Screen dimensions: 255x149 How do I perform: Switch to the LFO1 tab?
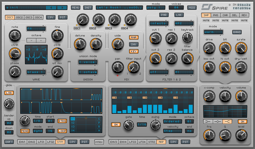click(41, 142)
